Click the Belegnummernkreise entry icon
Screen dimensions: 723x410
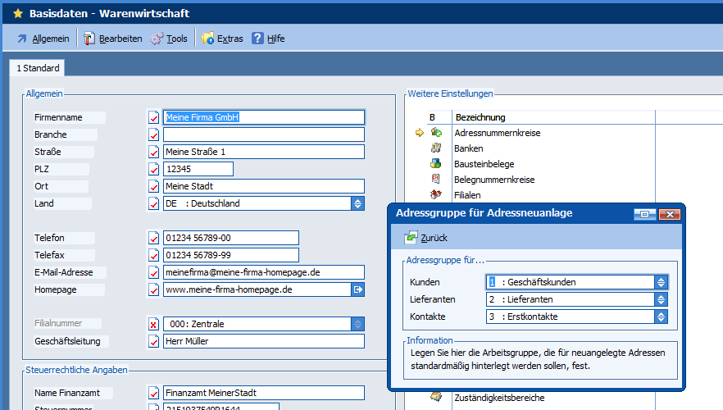click(x=437, y=180)
